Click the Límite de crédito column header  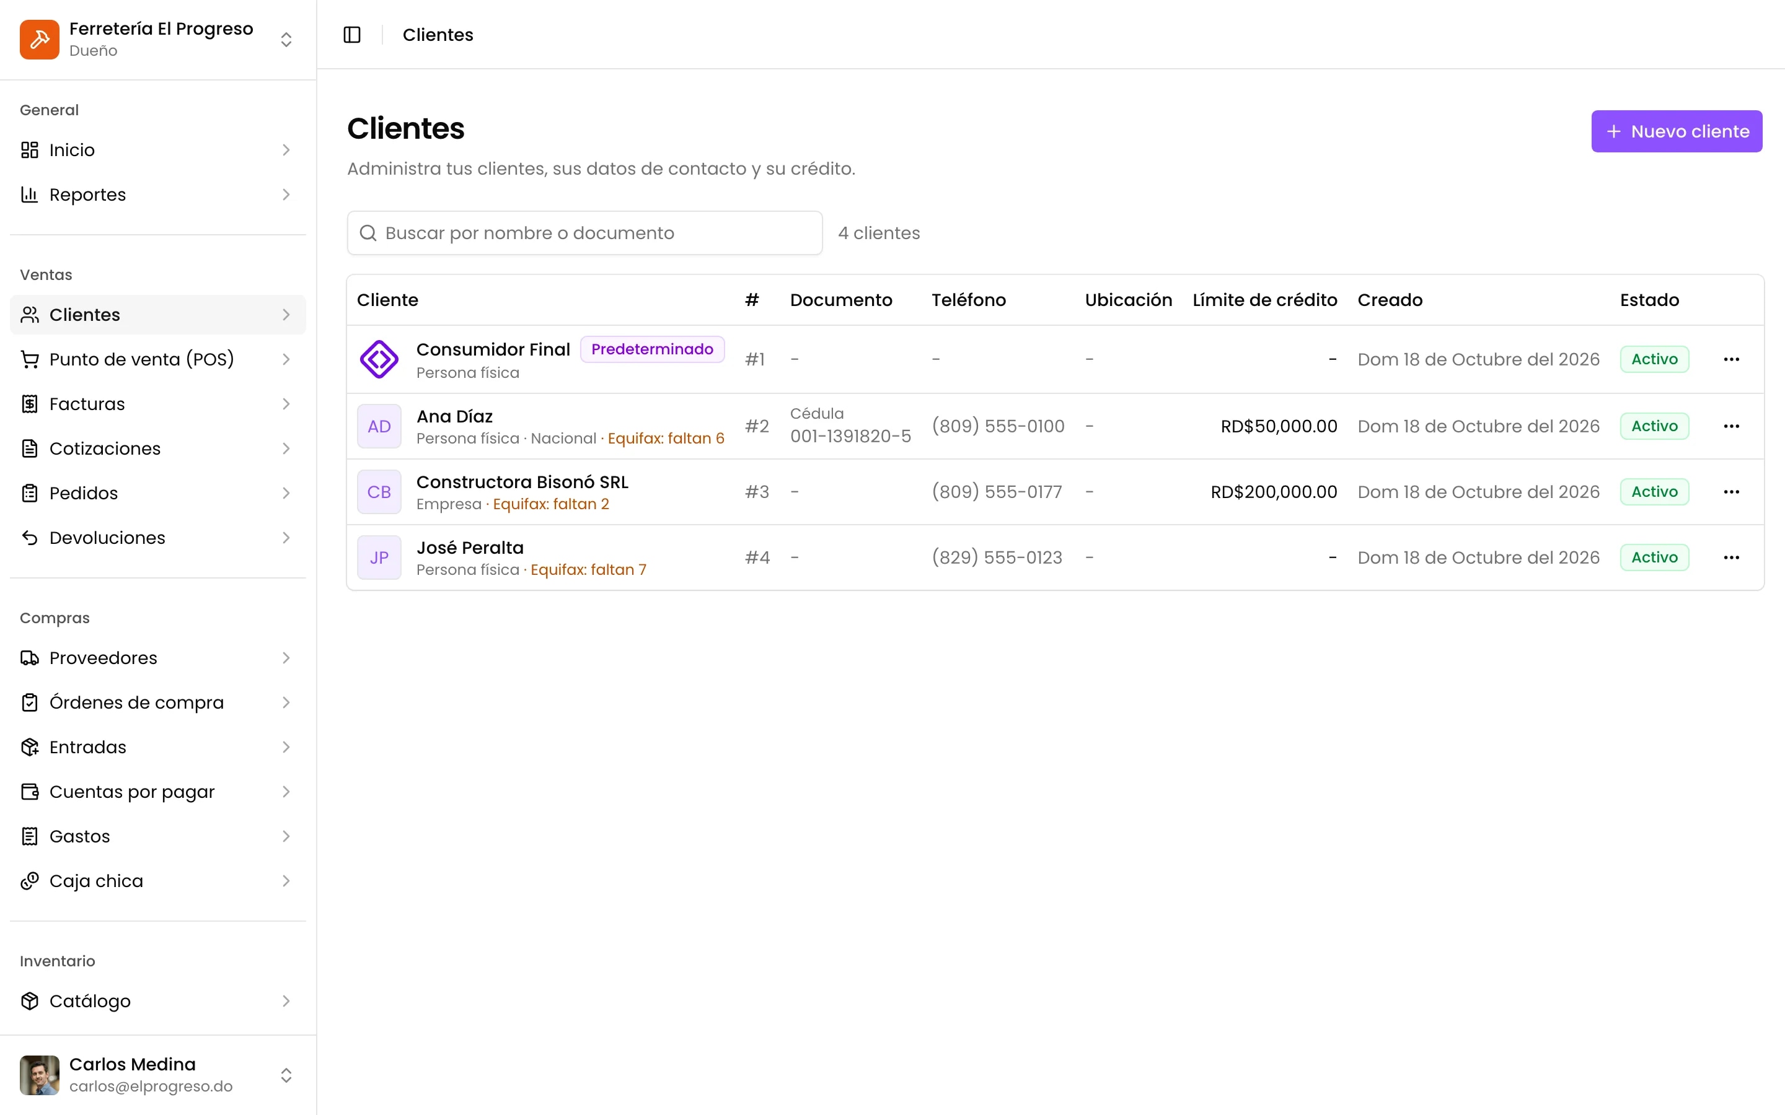[x=1264, y=300]
